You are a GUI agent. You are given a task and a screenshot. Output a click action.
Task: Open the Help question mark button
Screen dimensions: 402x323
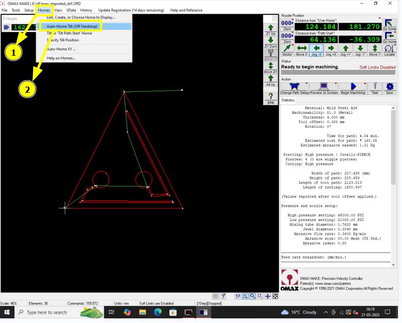pos(270,98)
